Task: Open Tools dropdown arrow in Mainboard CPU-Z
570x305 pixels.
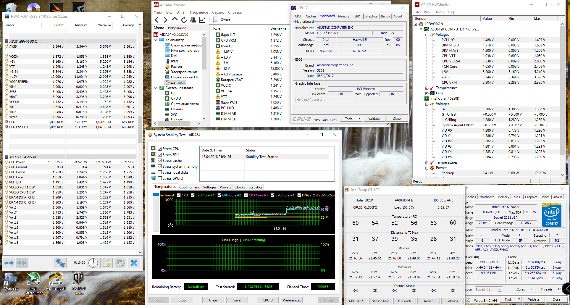Action: tap(359, 119)
